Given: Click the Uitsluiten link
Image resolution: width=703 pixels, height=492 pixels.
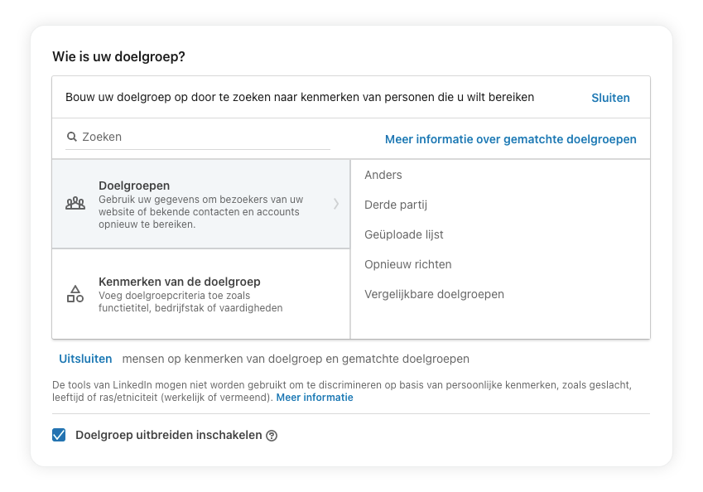Looking at the screenshot, I should click(x=85, y=359).
